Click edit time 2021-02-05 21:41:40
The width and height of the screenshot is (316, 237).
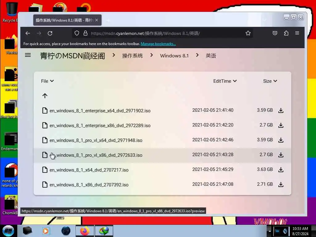(213, 110)
